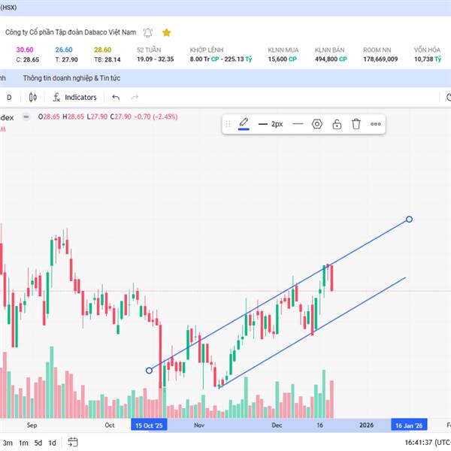
Task: Click company name Công ty Cổ phần Tập đoàn Dabaco
Action: [x=71, y=32]
